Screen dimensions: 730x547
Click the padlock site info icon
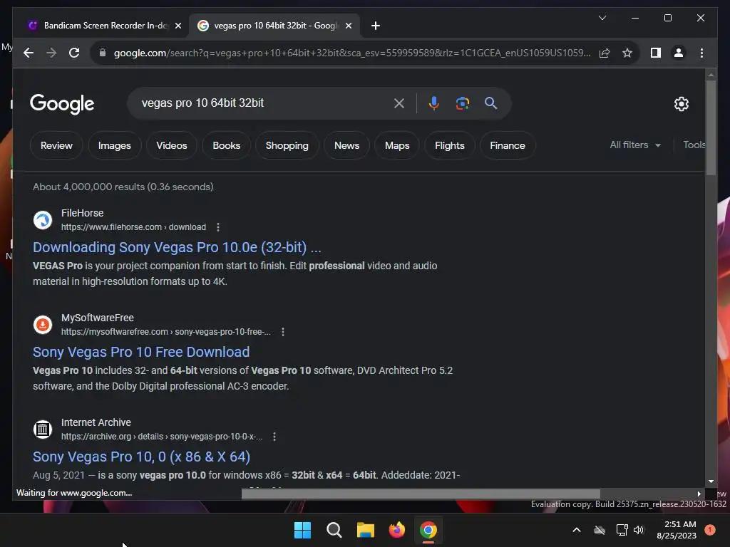[x=103, y=53]
